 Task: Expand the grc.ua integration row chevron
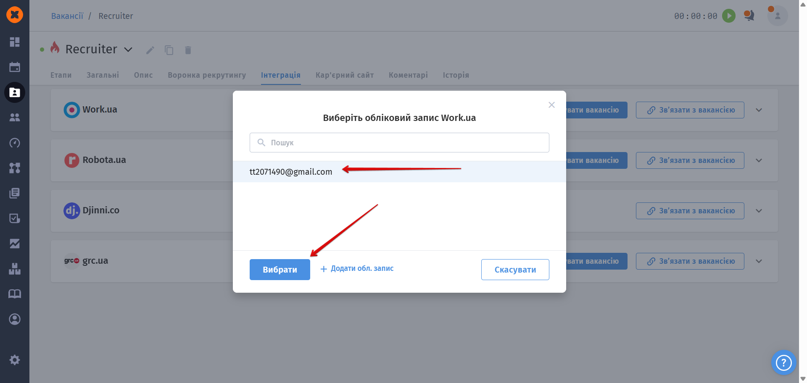[x=759, y=261]
